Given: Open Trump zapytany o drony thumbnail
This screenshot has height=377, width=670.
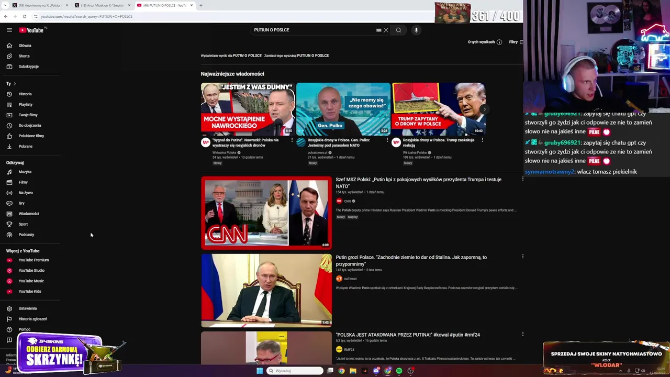Looking at the screenshot, I should point(439,109).
